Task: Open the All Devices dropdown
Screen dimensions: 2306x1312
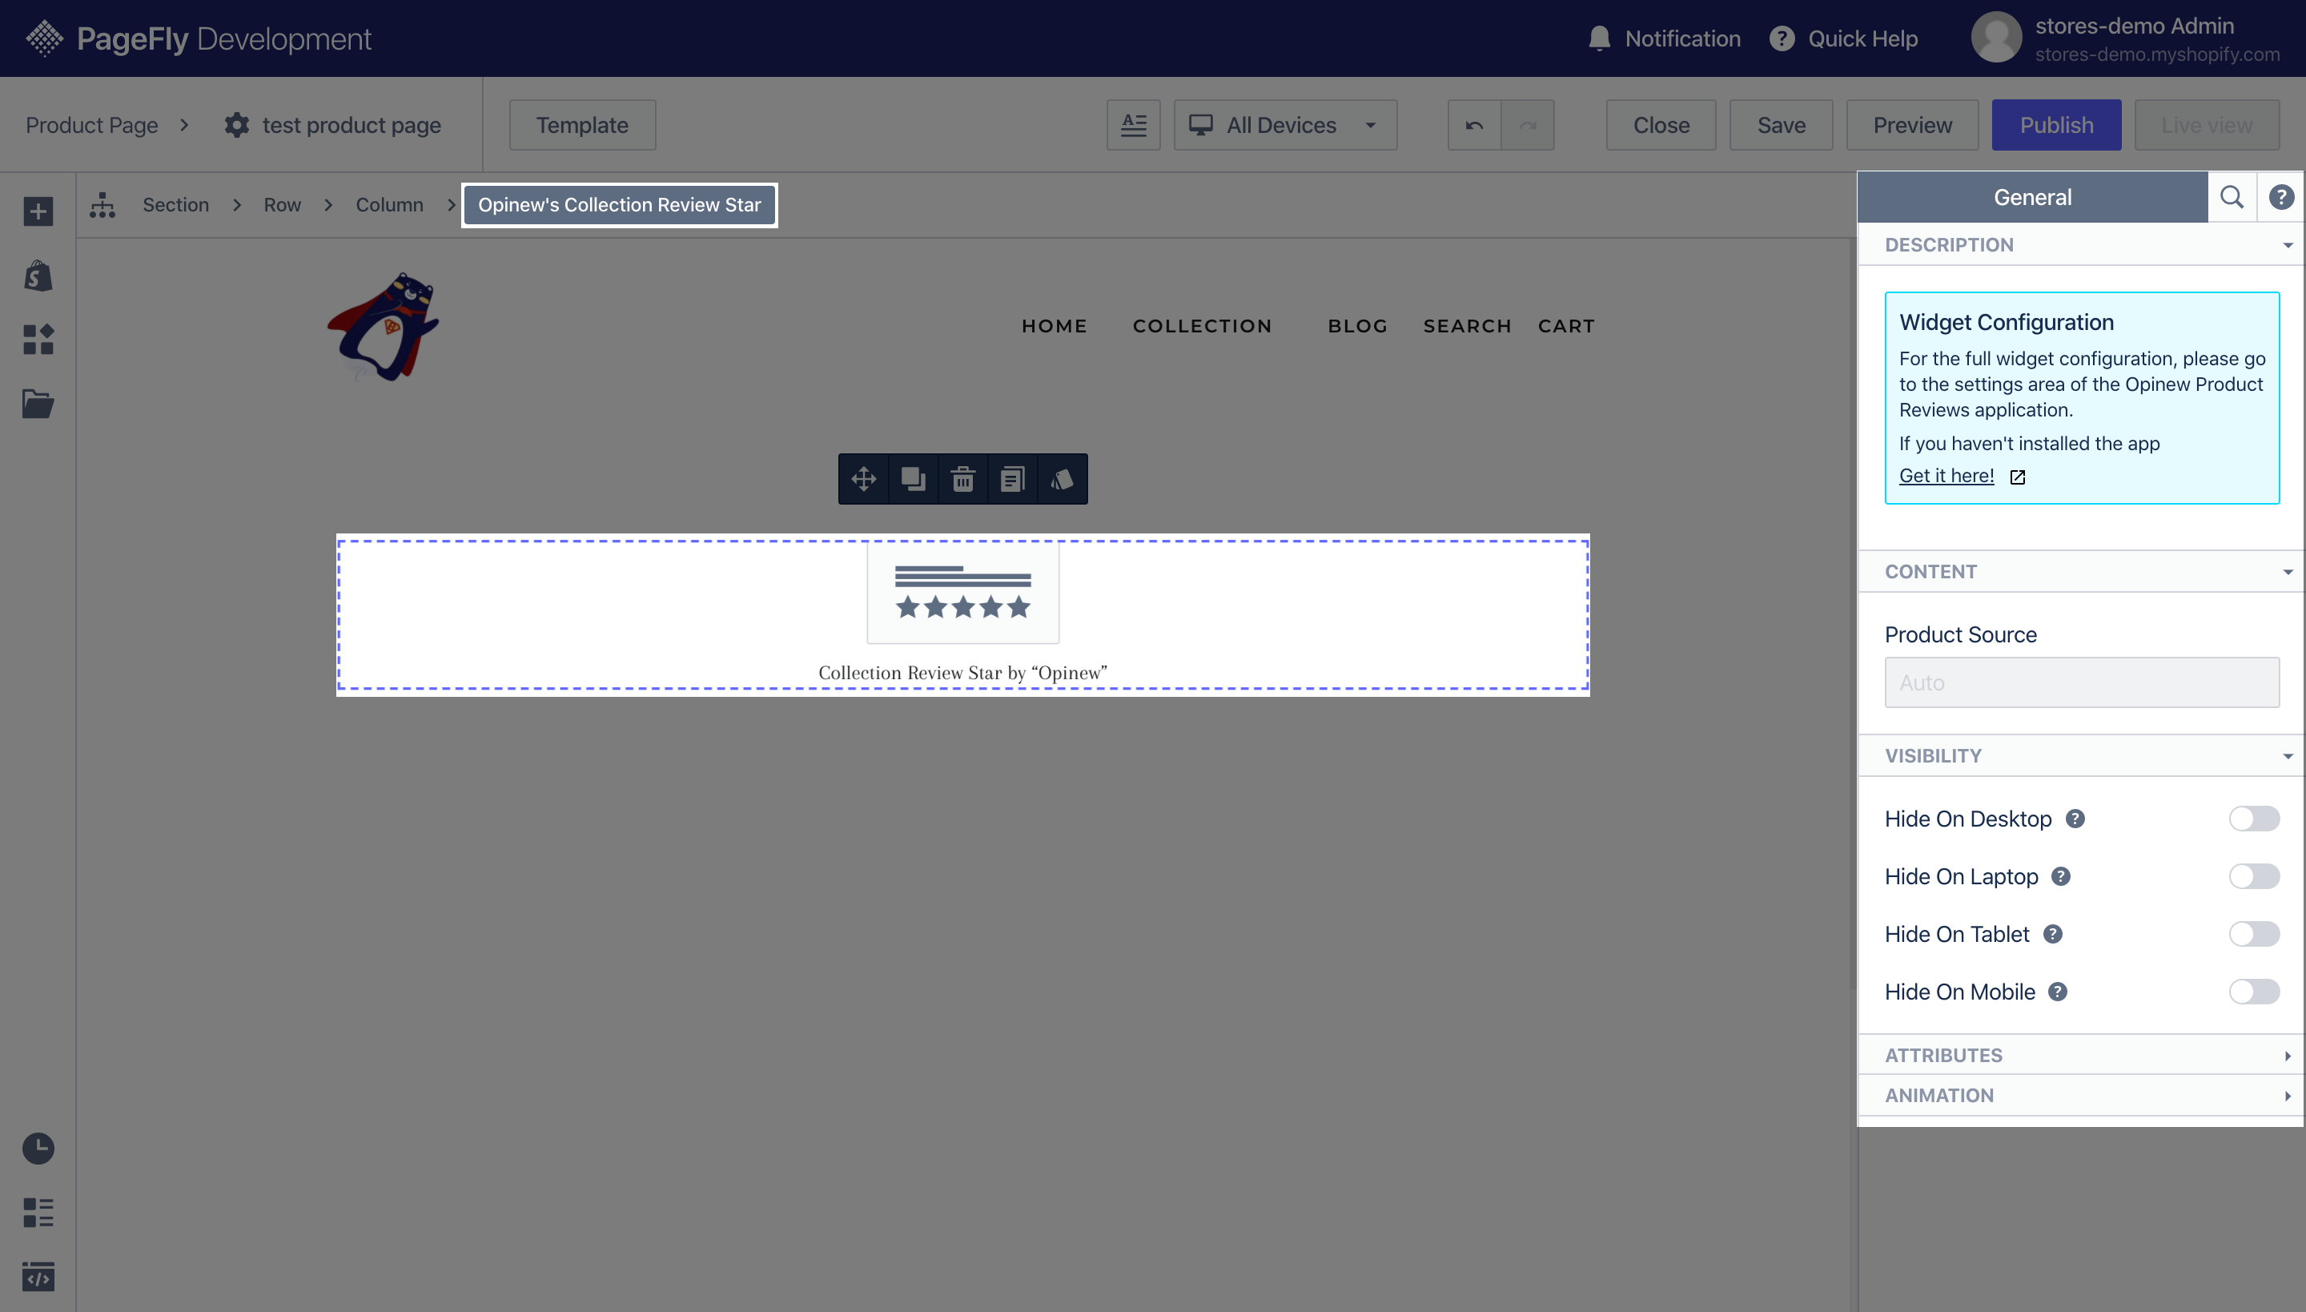Action: tap(1285, 125)
